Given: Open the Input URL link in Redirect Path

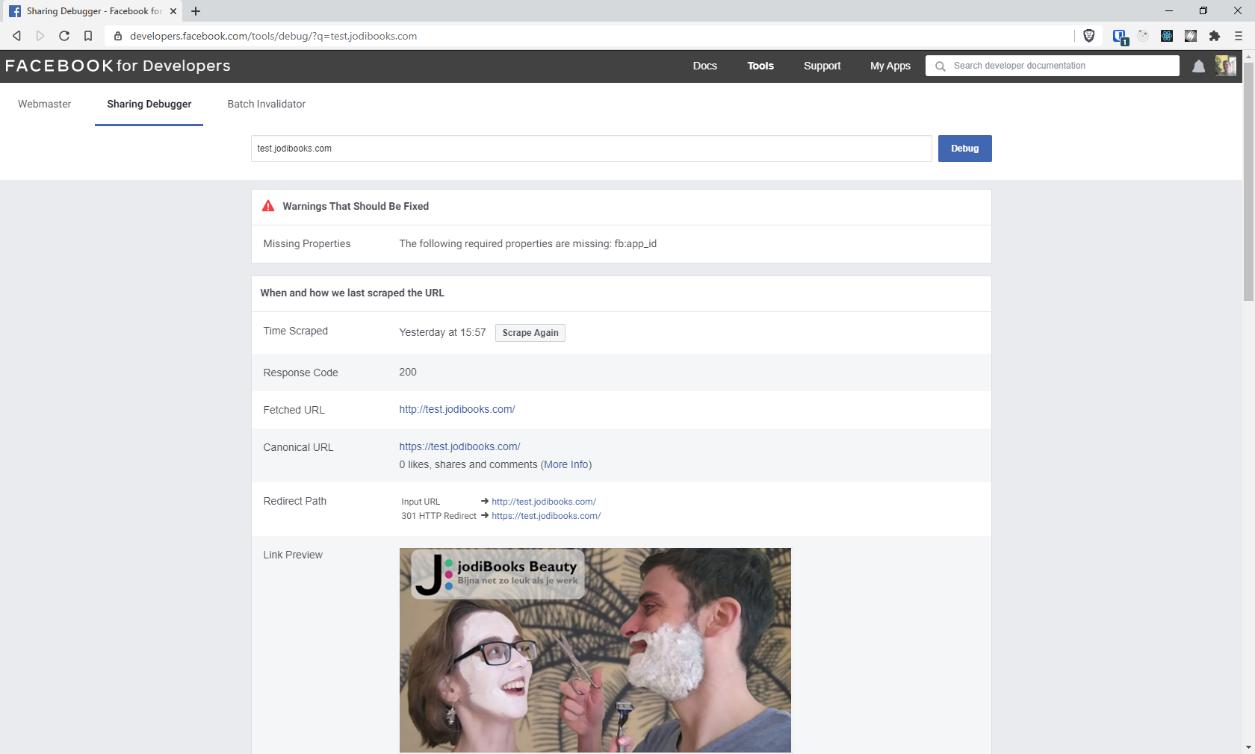Looking at the screenshot, I should pos(544,502).
